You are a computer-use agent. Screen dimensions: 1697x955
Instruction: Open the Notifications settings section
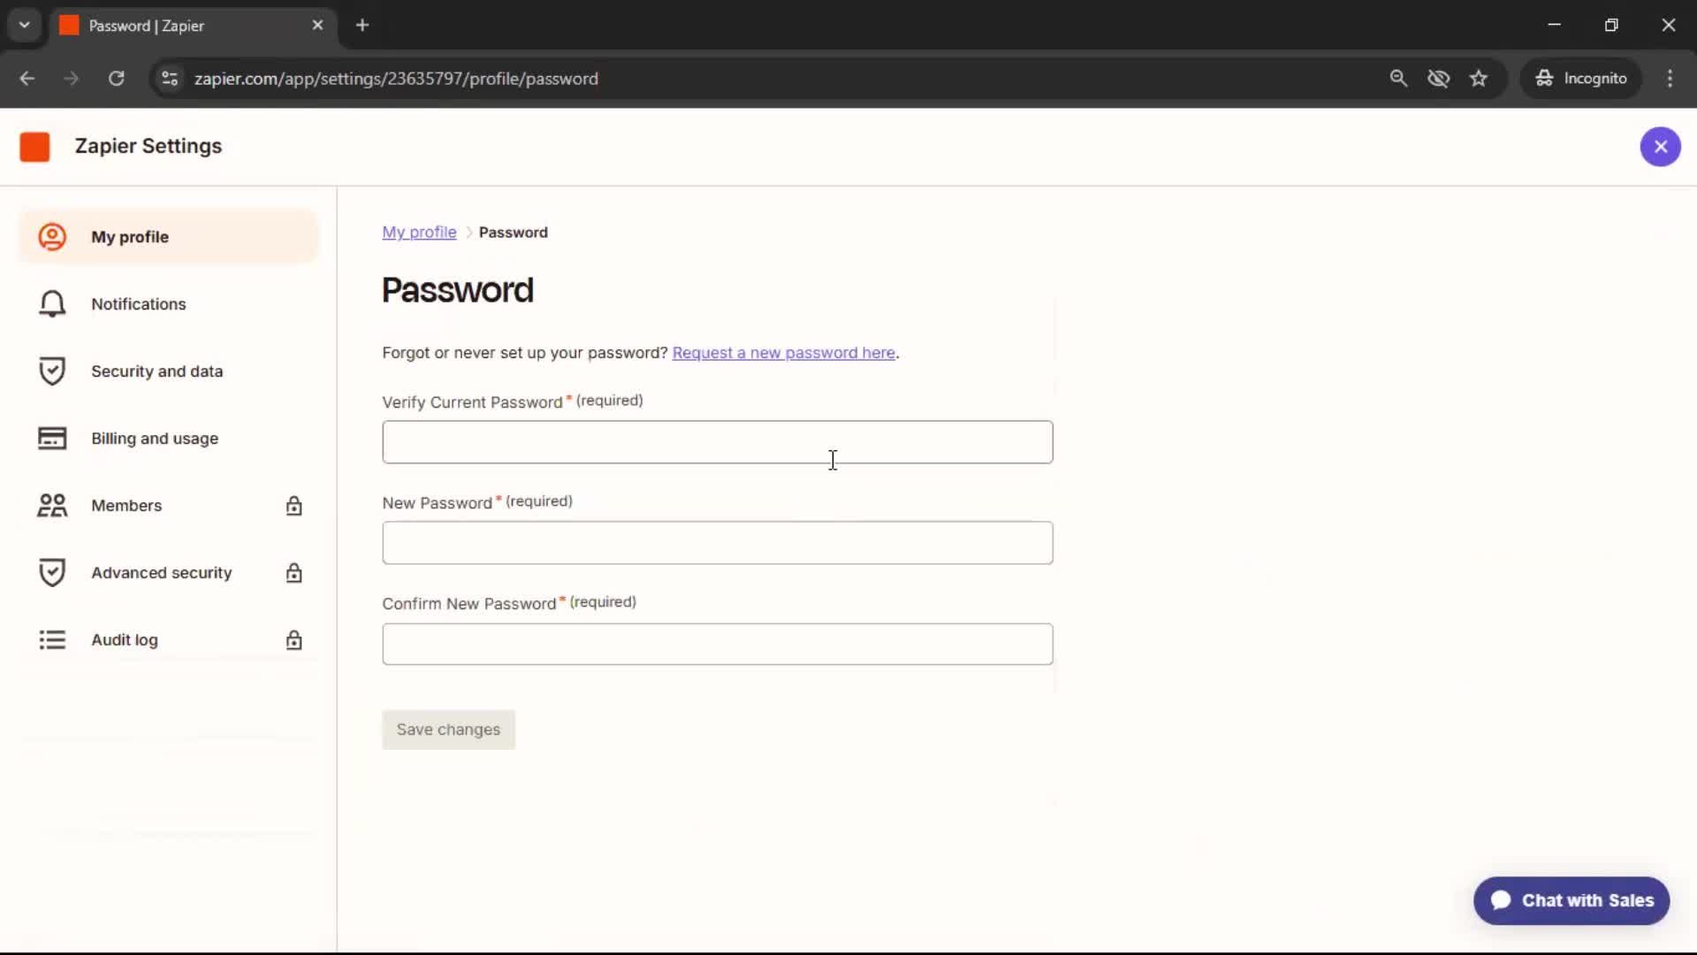(168, 304)
